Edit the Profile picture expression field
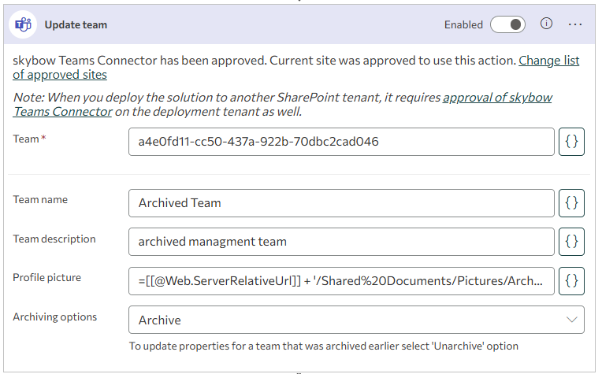The image size is (602, 374). click(x=341, y=281)
